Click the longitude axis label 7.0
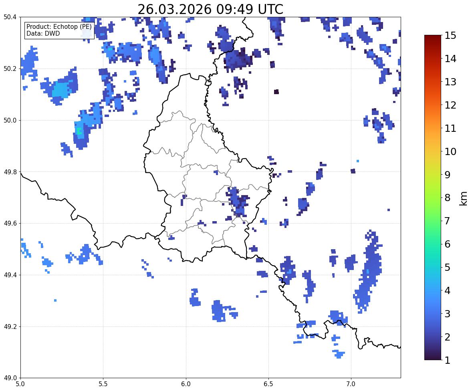The image size is (472, 391). 351,384
